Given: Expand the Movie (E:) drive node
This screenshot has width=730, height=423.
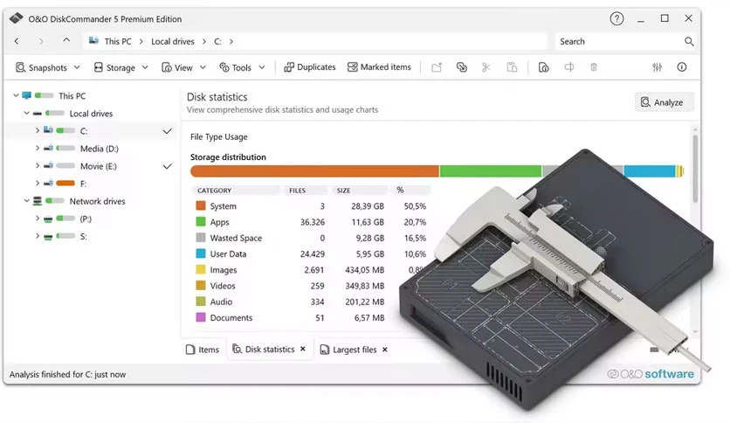Looking at the screenshot, I should click(38, 166).
